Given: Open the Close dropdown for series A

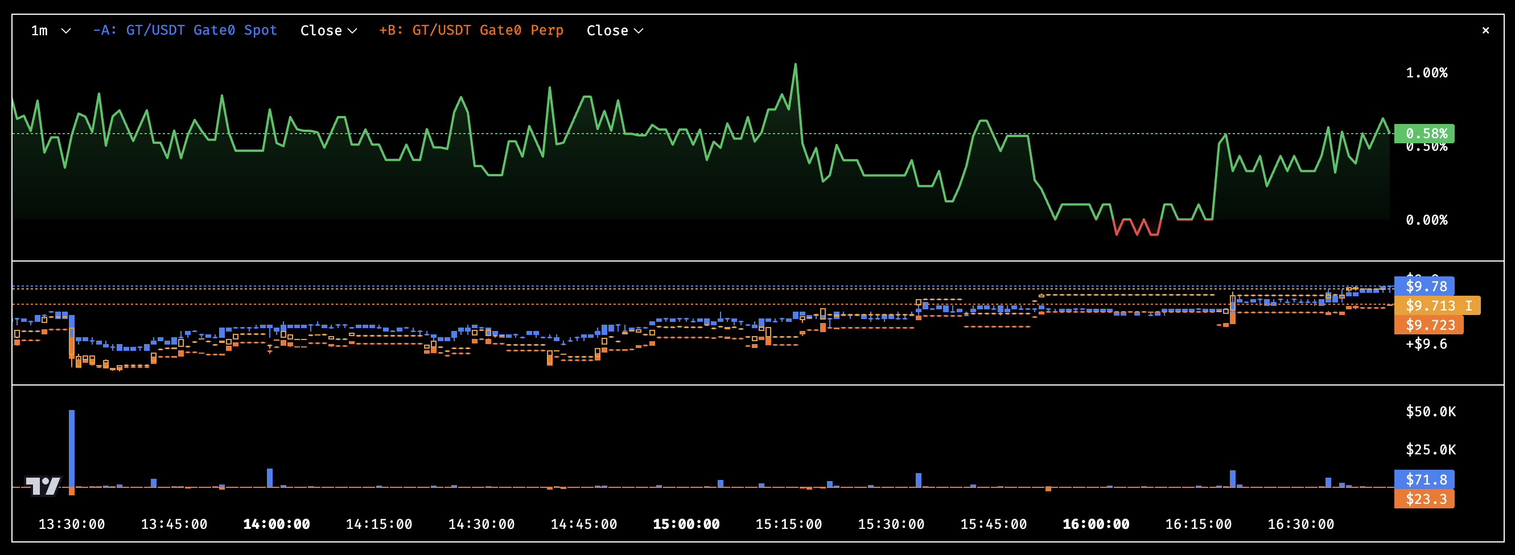Looking at the screenshot, I should pos(328,31).
